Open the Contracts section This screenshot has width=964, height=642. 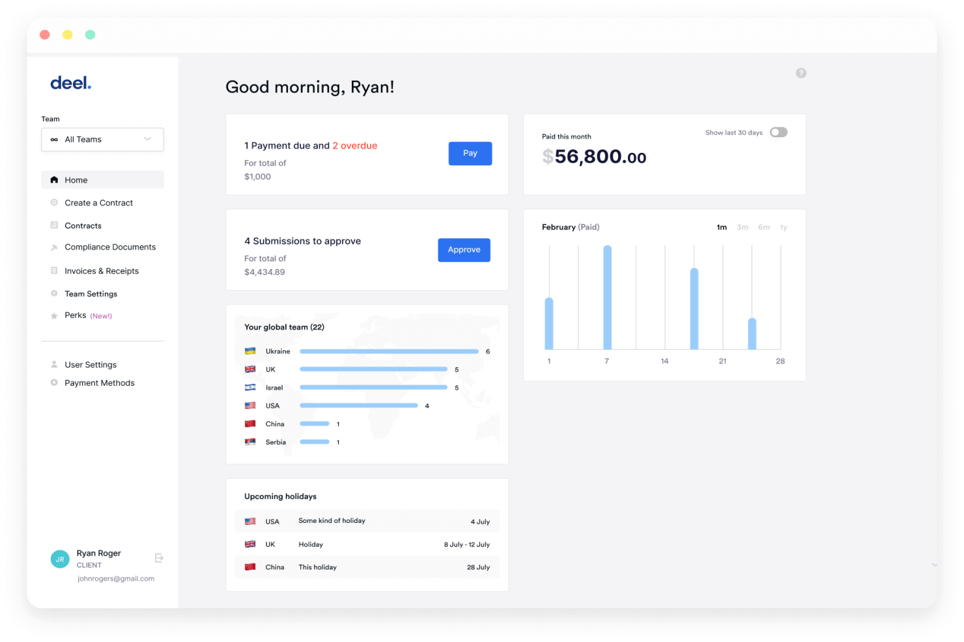83,226
